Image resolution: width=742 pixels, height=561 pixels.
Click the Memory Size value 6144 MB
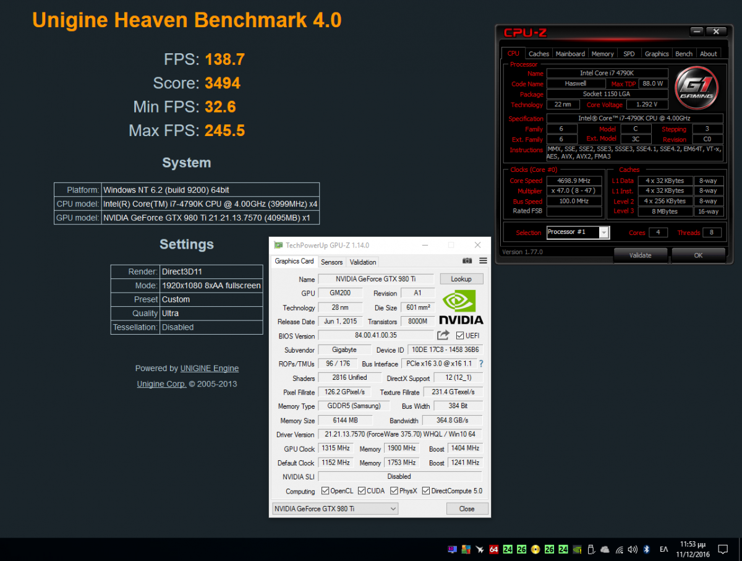pos(345,420)
